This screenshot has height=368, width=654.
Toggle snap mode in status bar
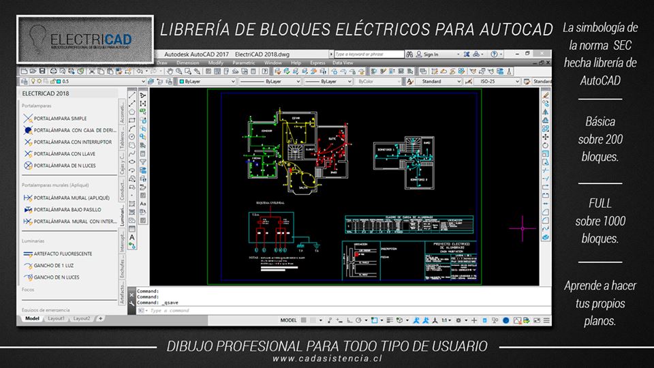[x=313, y=320]
